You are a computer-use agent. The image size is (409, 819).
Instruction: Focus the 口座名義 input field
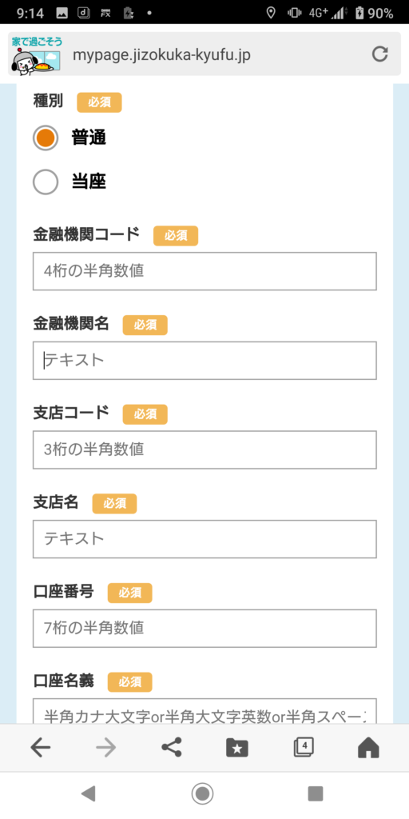(204, 711)
